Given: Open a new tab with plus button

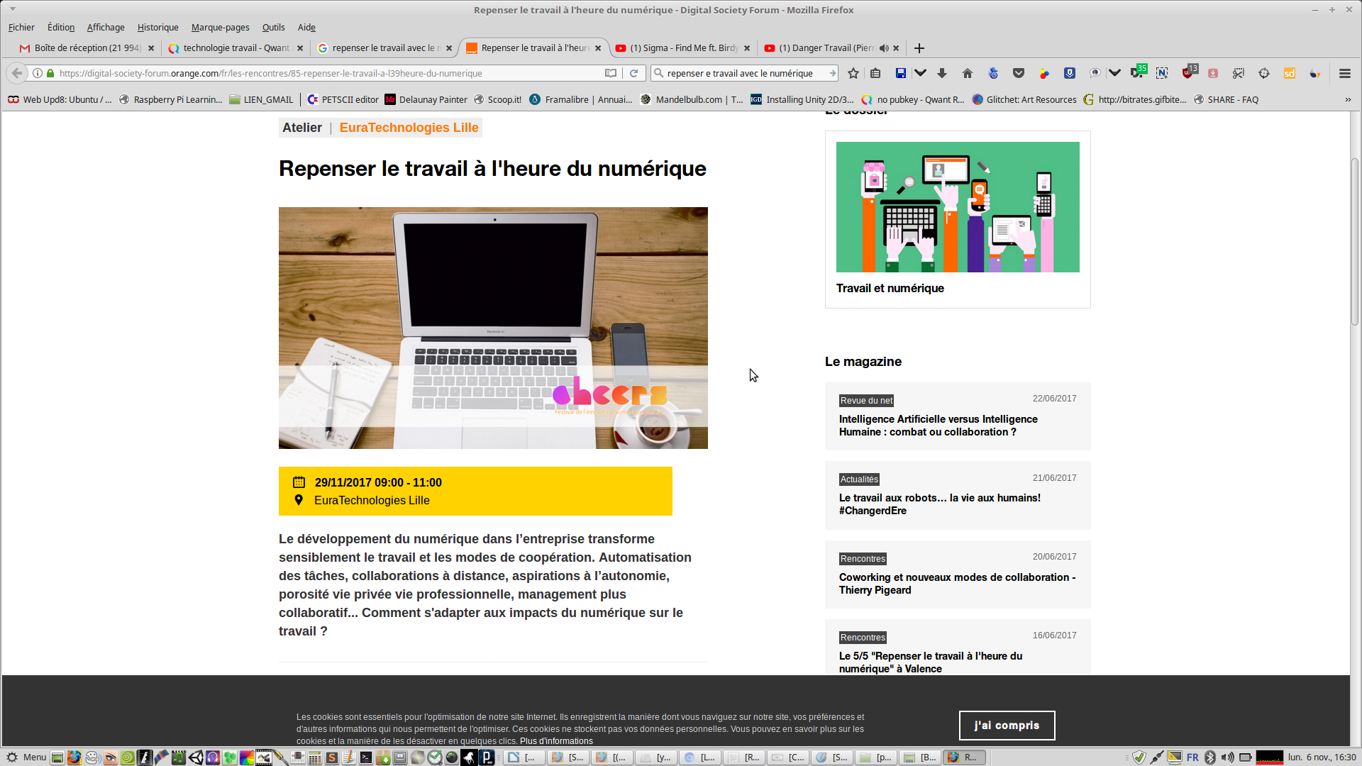Looking at the screenshot, I should tap(919, 48).
